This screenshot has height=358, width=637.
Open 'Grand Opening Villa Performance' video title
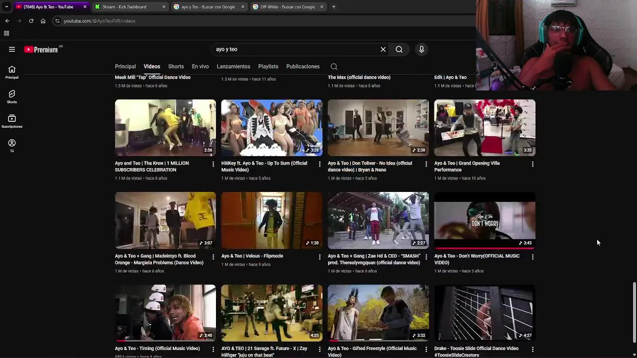click(x=467, y=167)
